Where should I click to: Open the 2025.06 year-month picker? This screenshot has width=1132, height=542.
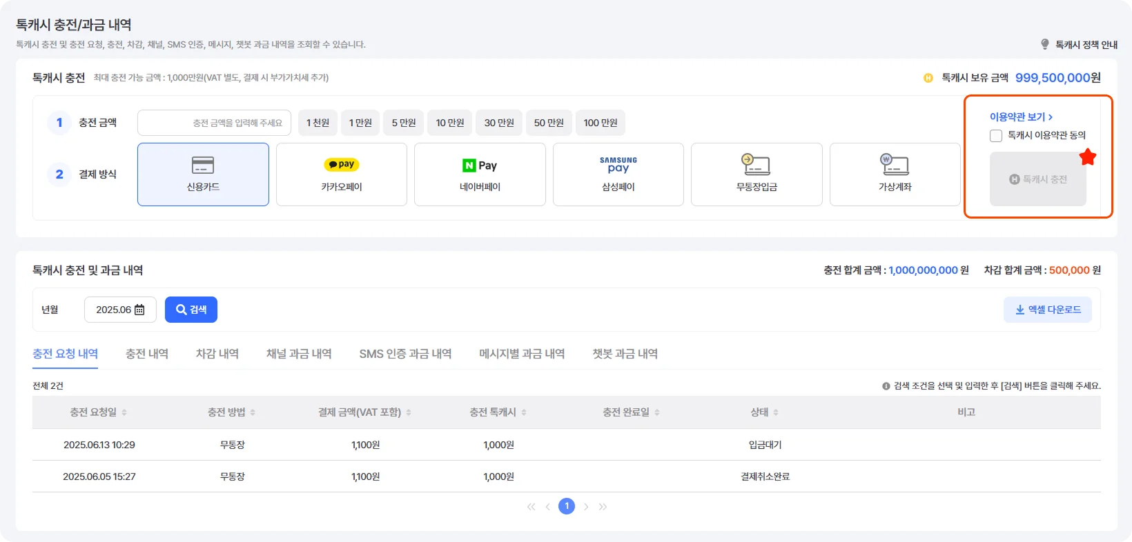click(x=120, y=310)
